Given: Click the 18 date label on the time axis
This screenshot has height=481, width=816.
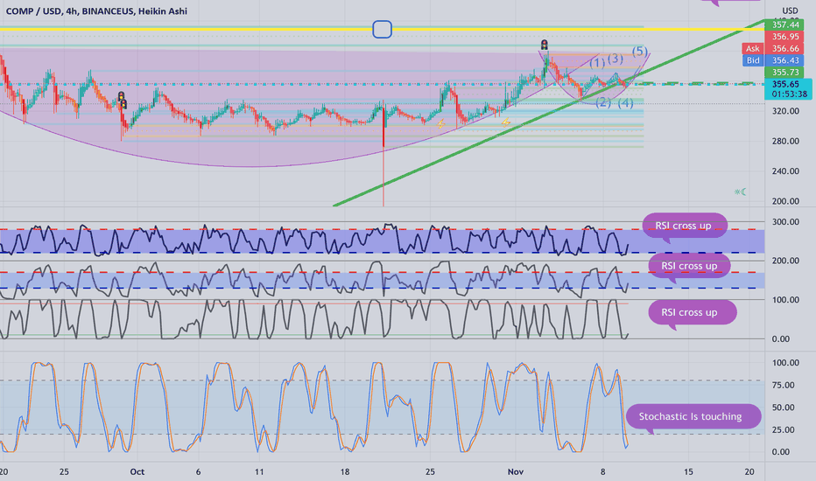Looking at the screenshot, I should [344, 471].
